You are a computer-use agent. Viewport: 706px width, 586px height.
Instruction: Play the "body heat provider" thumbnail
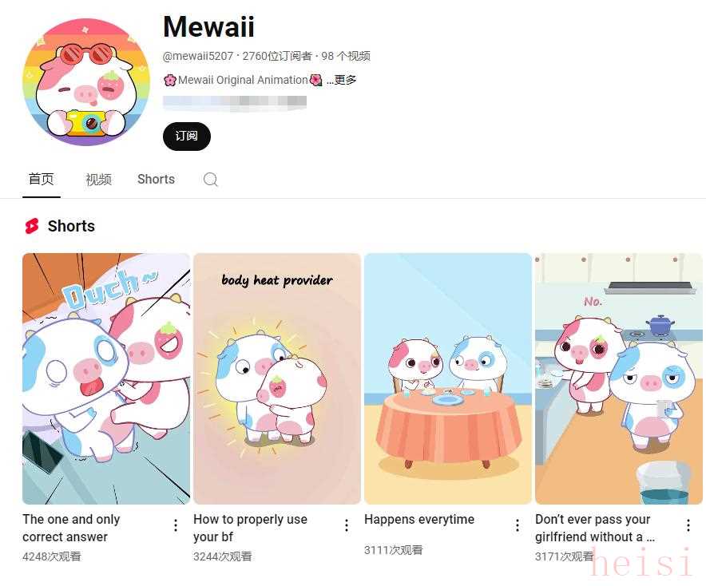click(x=277, y=378)
